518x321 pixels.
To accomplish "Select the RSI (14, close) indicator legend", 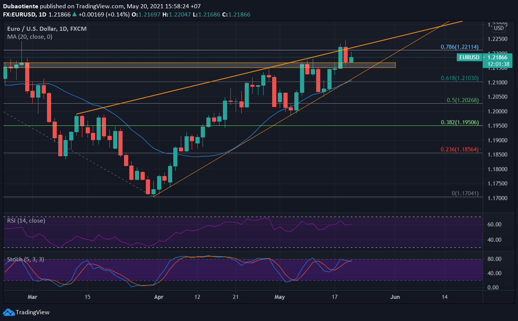I will 26,220.
